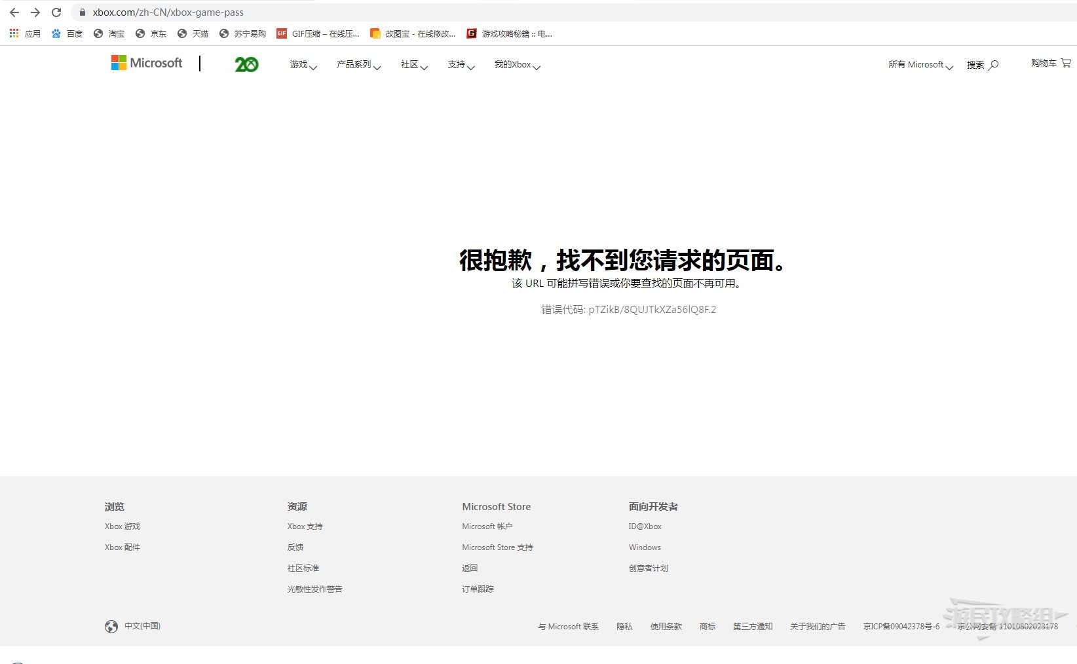Open the Xbox 支持 footer link
This screenshot has height=664, width=1077.
click(x=305, y=526)
